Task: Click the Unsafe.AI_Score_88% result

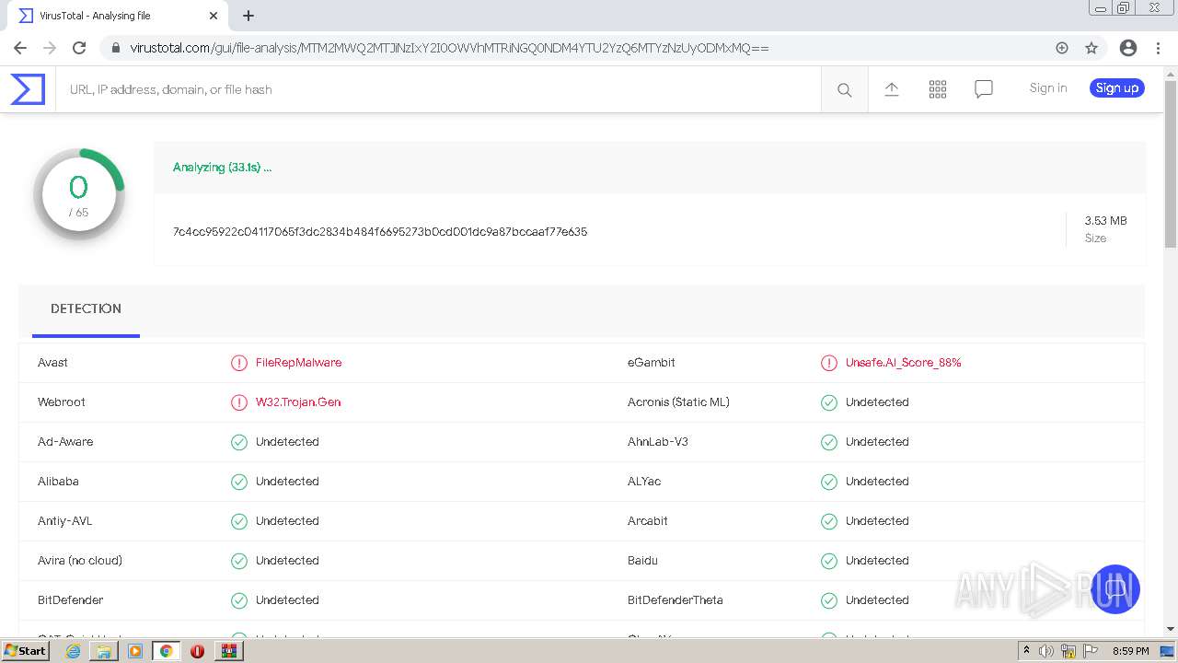Action: click(904, 363)
